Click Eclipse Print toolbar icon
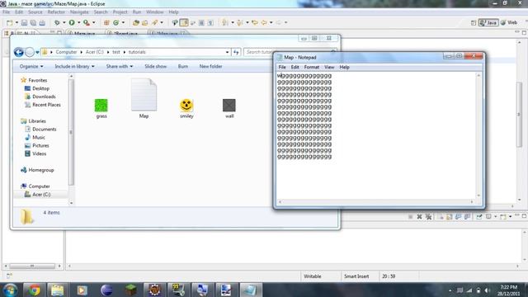This screenshot has height=297, width=528. 42,22
